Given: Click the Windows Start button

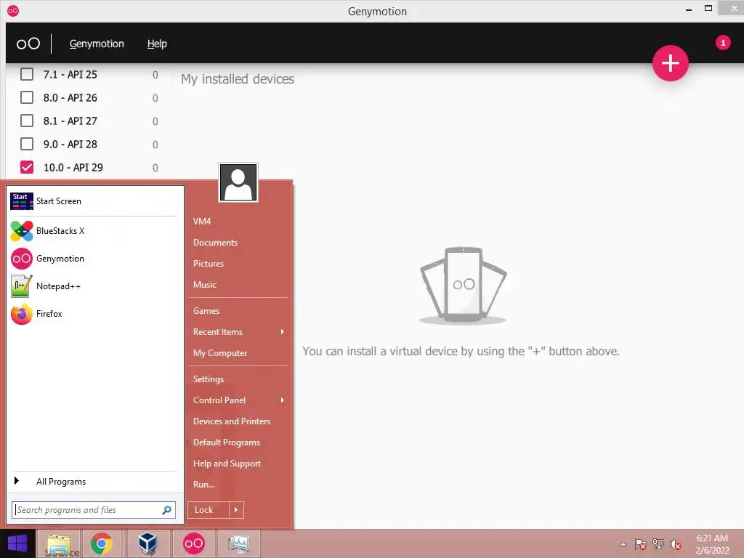Looking at the screenshot, I should (17, 543).
